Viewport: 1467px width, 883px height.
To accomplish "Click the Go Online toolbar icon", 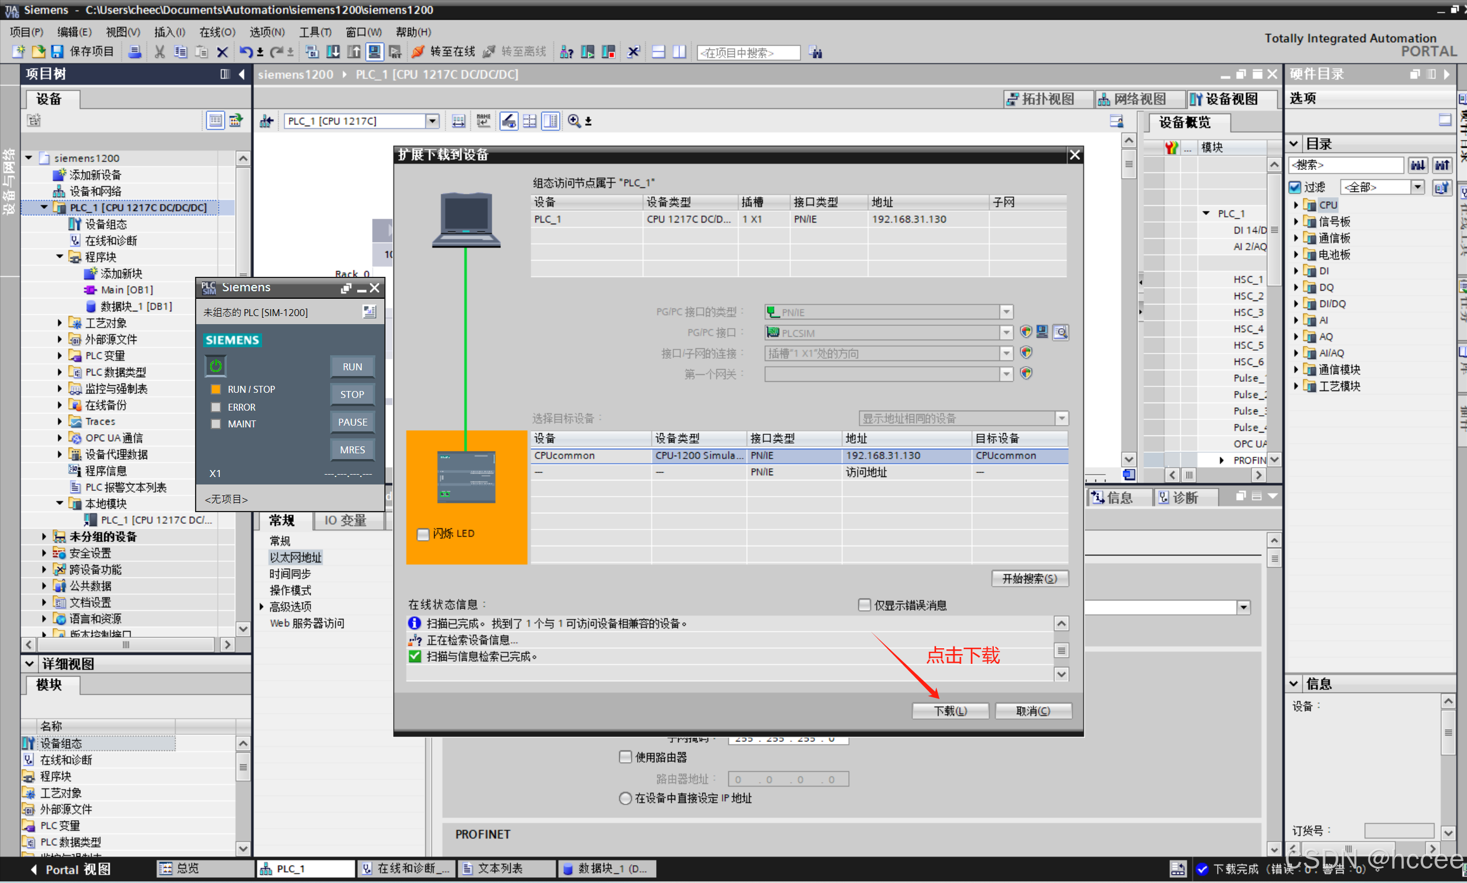I will [418, 52].
